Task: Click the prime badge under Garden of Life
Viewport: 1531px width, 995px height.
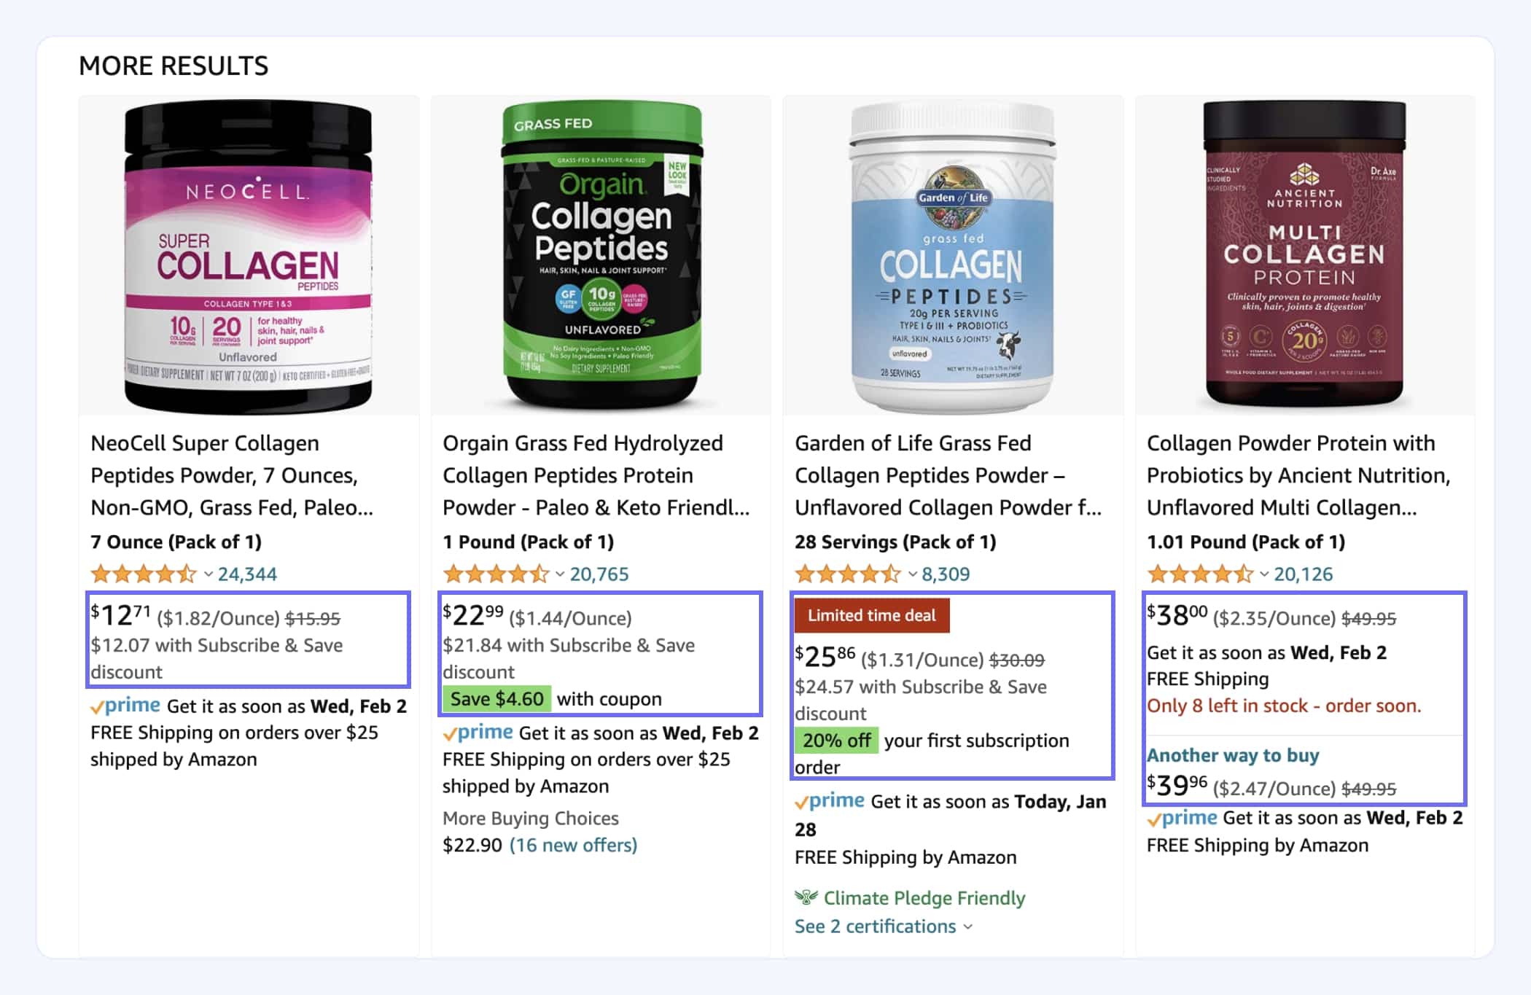Action: click(830, 801)
